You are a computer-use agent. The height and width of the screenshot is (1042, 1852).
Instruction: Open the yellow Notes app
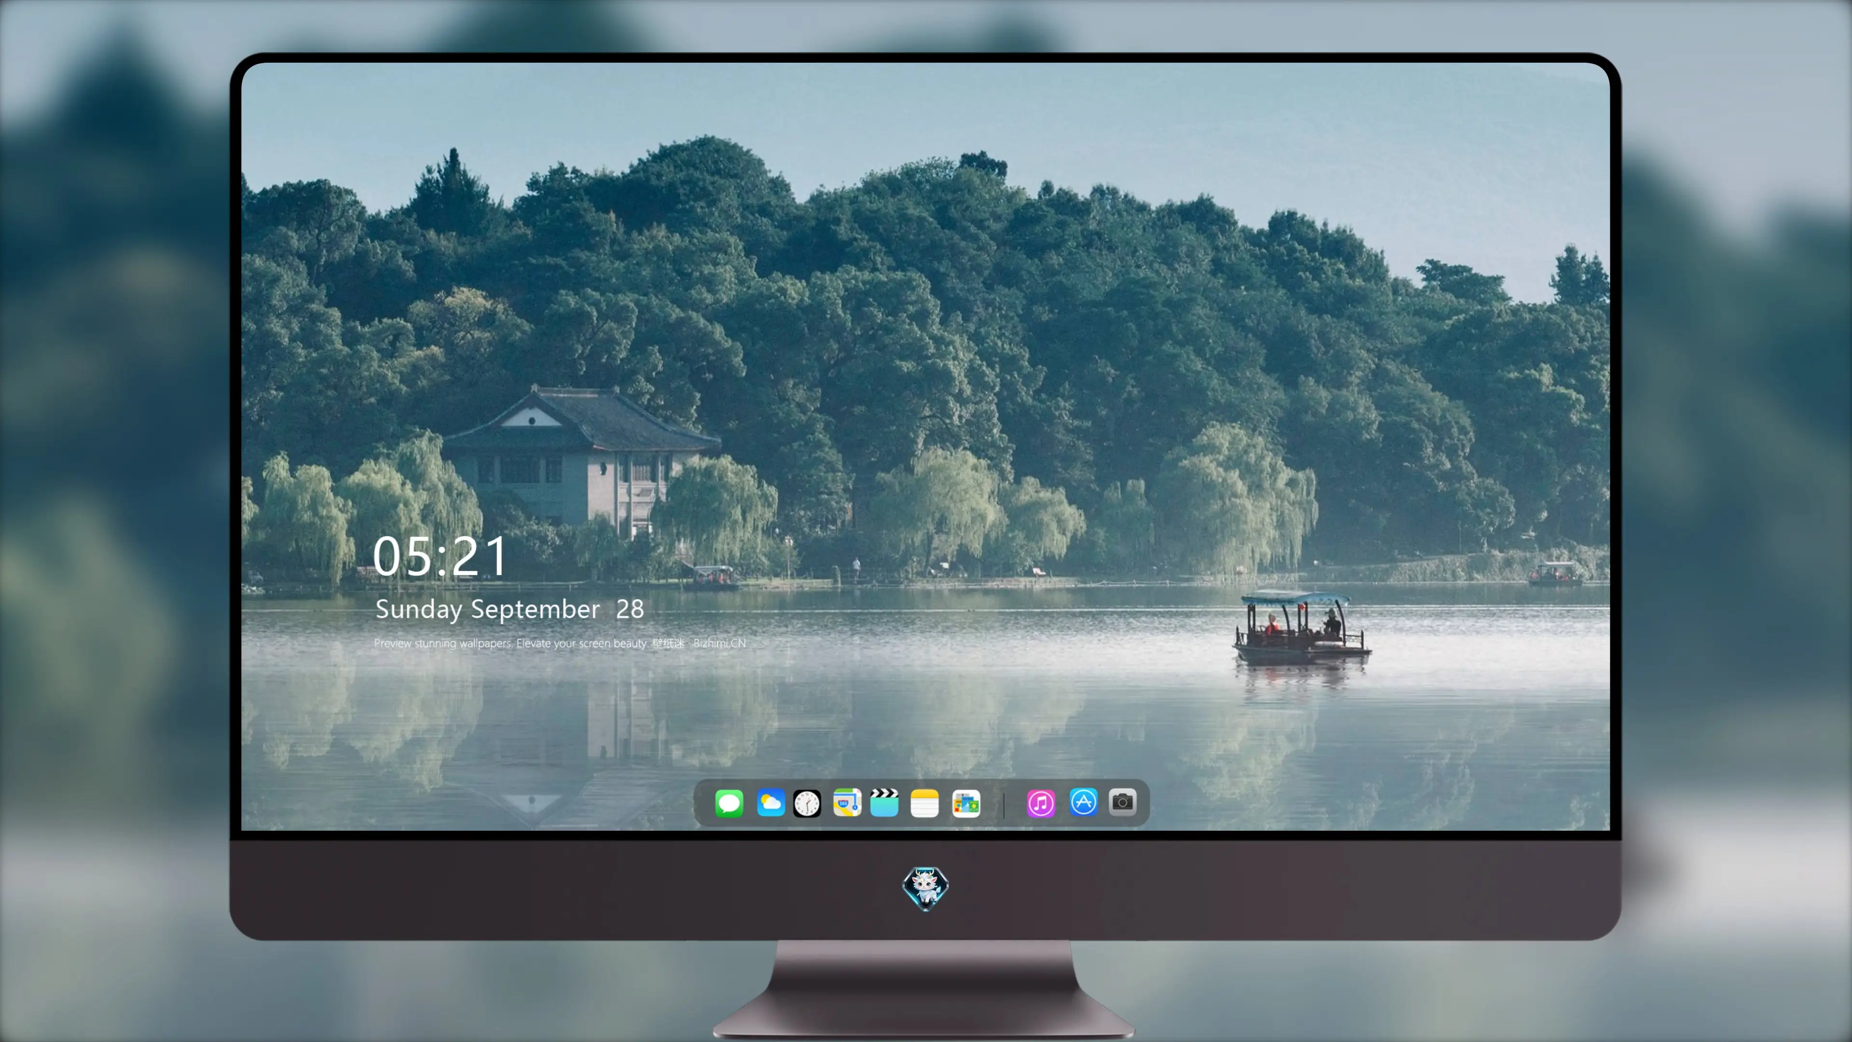(925, 803)
